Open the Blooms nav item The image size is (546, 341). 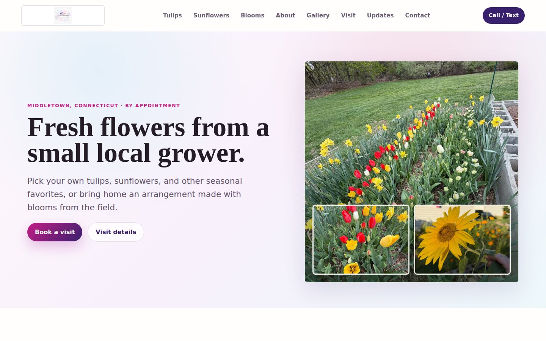[x=253, y=16]
